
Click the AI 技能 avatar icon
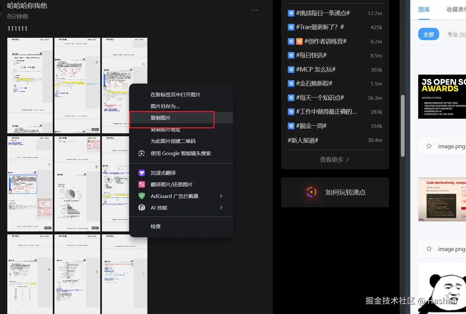click(141, 208)
